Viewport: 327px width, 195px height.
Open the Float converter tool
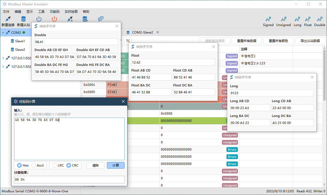click(x=308, y=22)
